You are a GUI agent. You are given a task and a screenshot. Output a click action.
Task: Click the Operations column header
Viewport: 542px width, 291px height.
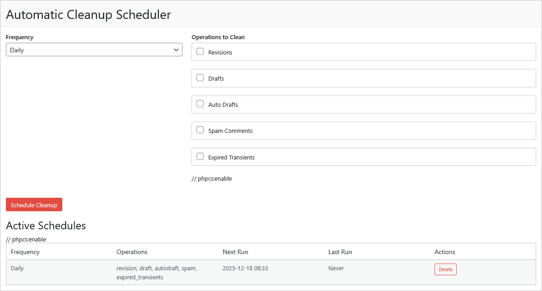[132, 252]
